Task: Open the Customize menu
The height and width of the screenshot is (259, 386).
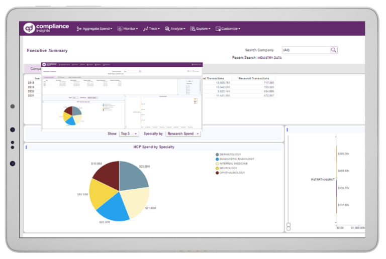Action: tap(228, 29)
